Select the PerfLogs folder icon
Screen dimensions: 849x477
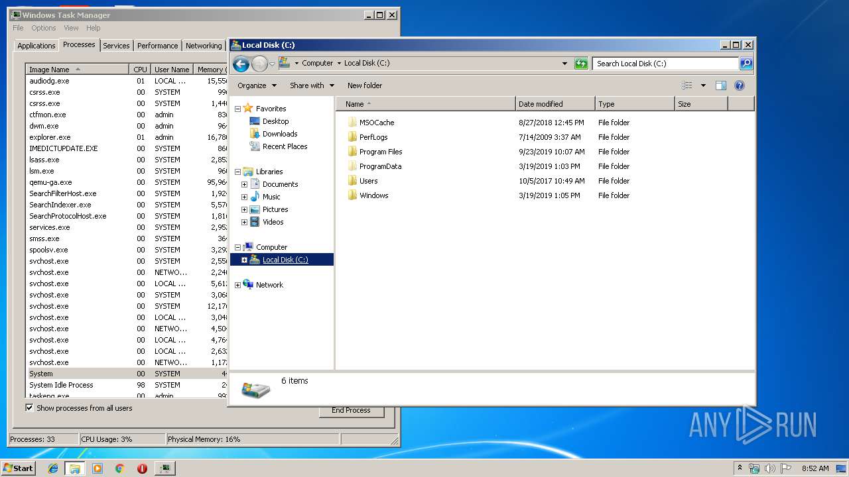[x=352, y=137]
